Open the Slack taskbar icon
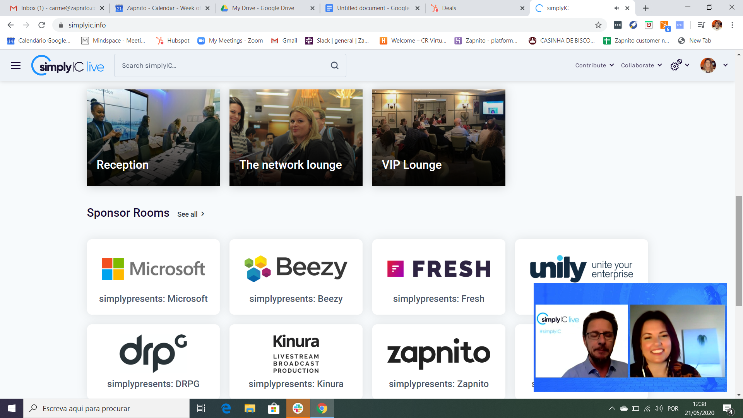Image resolution: width=743 pixels, height=418 pixels. 298,408
